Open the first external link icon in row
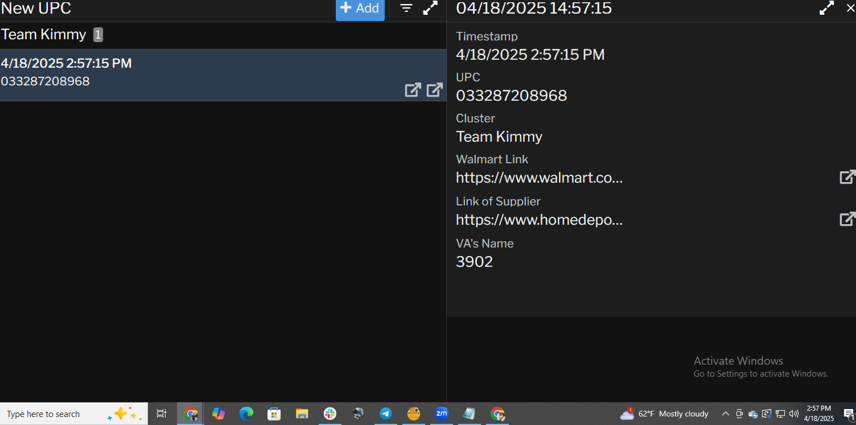This screenshot has height=425, width=856. 413,90
